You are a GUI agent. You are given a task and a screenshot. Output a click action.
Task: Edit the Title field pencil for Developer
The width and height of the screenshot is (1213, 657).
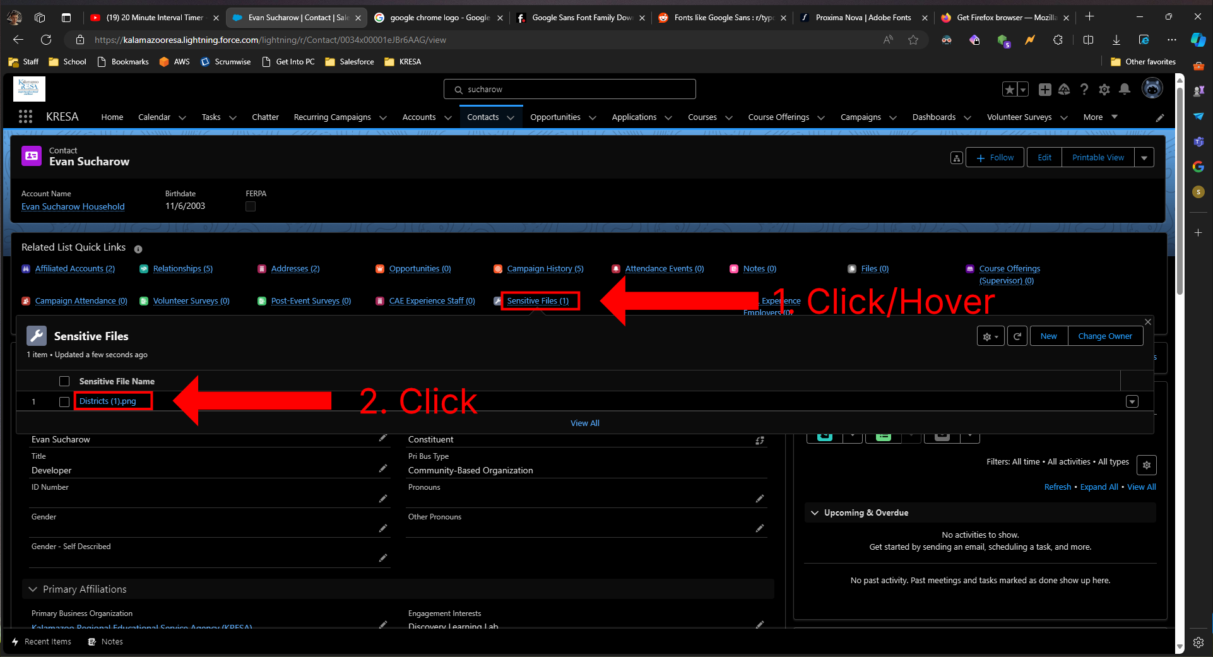point(383,468)
